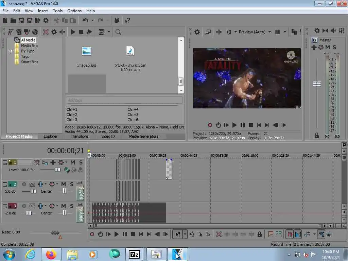Select the Smart Bins folder

pos(30,62)
